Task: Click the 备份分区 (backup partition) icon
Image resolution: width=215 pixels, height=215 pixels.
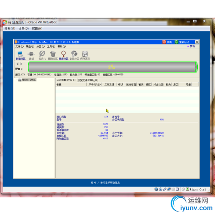Action: [74, 55]
